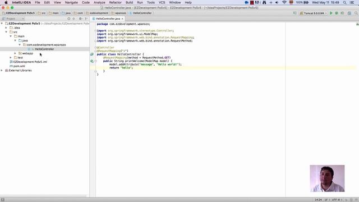
Task: Open Project Structure icon in toolbar
Action: [x=349, y=13]
